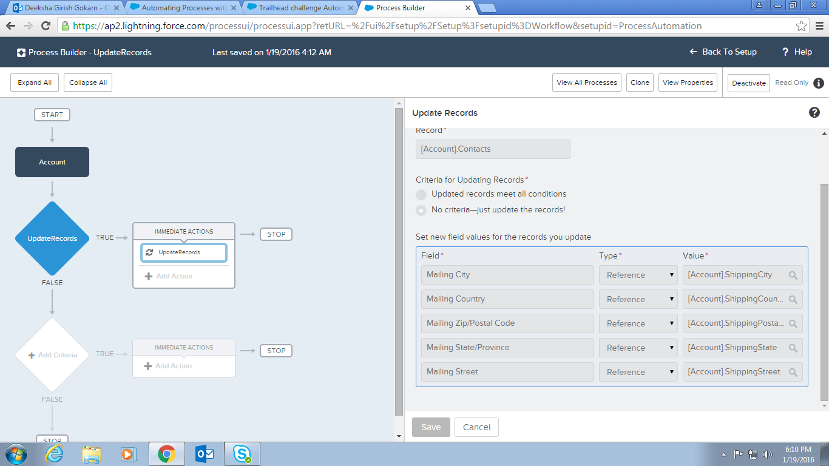Open Windows Media Player from the taskbar

[x=129, y=454]
